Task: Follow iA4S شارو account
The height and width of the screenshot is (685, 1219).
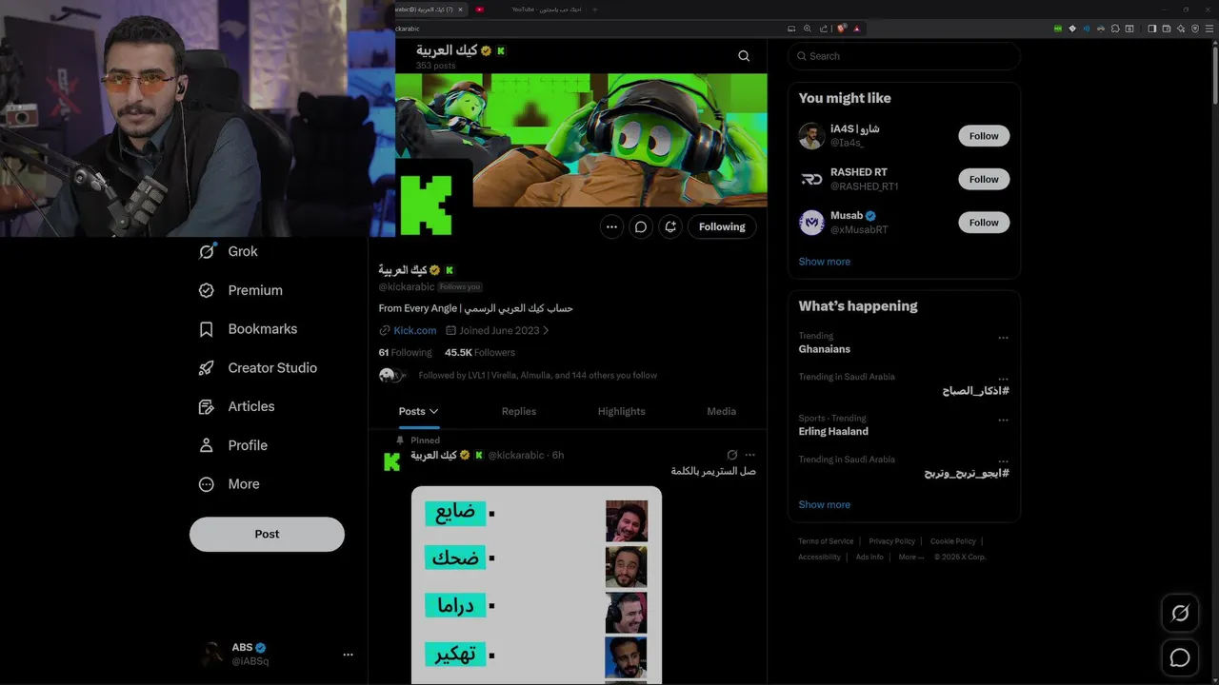Action: click(984, 136)
